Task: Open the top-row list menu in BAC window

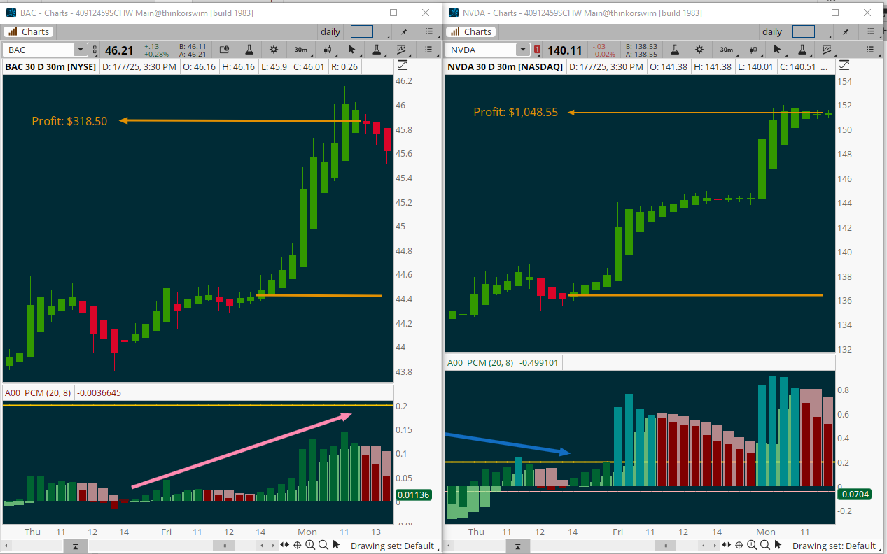Action: pos(428,31)
